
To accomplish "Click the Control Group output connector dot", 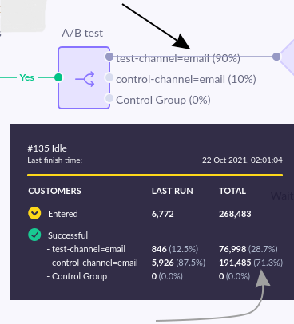I will (x=109, y=98).
